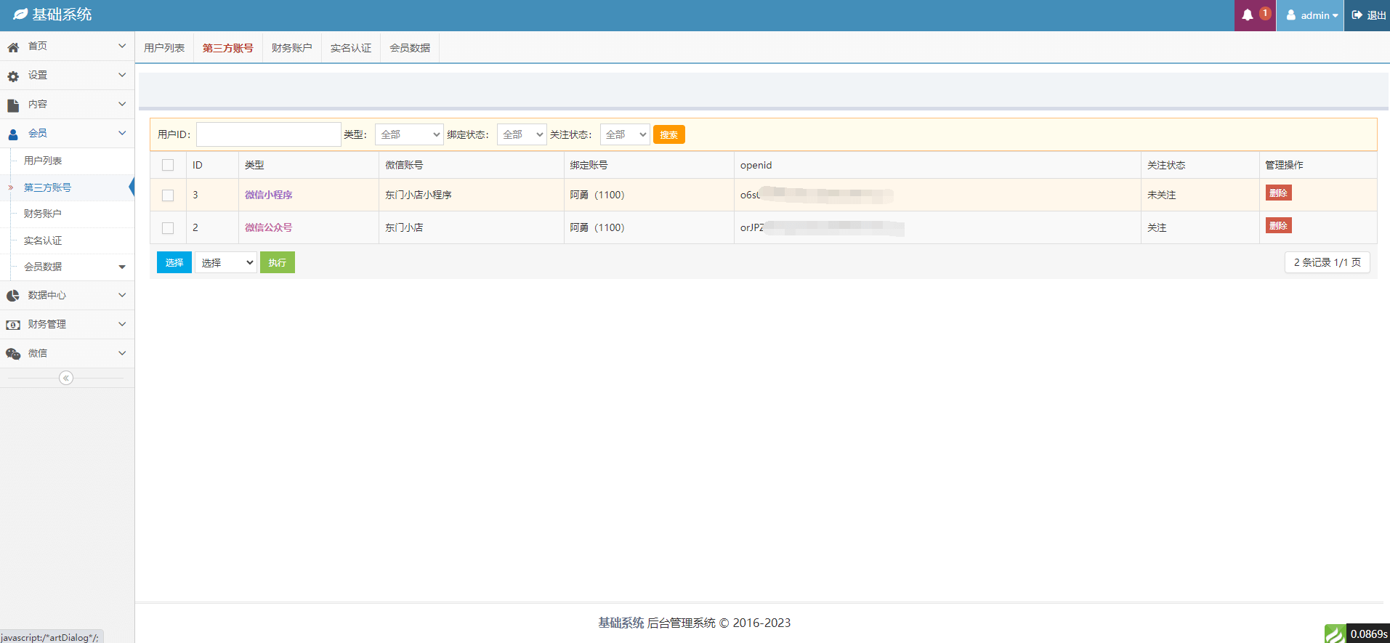The height and width of the screenshot is (643, 1390).
Task: Click the WeChat icon in sidebar
Action: pos(13,354)
